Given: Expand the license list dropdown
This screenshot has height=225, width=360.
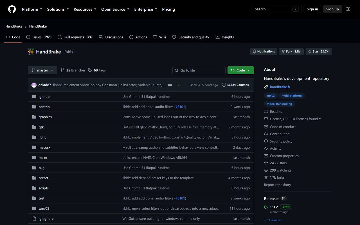Looking at the screenshot, I should [292, 119].
